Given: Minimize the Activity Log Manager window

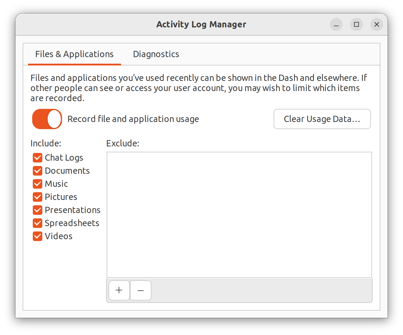Looking at the screenshot, I should click(336, 24).
